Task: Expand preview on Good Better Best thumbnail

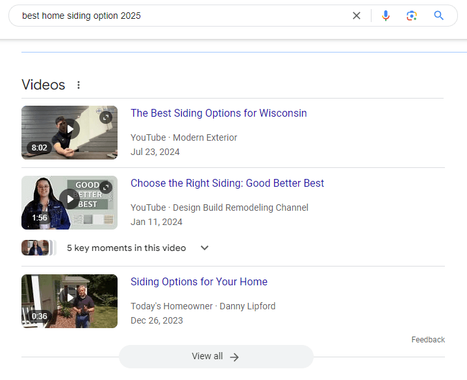Action: coord(106,187)
